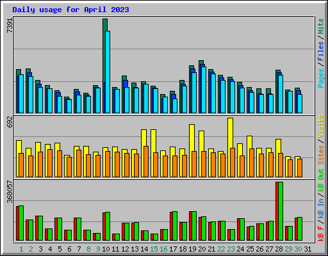The image size is (328, 256).
Task: Click the tall green kB Out bar on day 28
Action: point(281,211)
